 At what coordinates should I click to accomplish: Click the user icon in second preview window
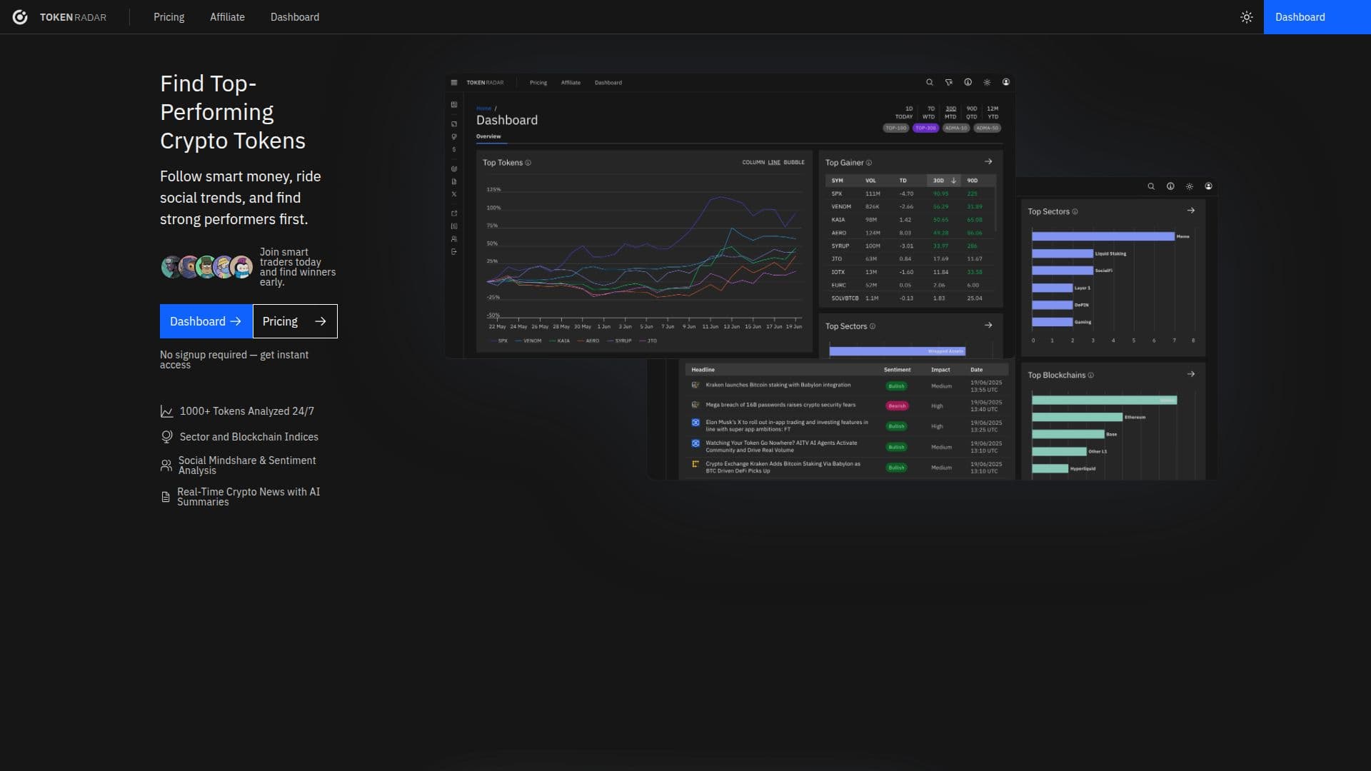1209,186
